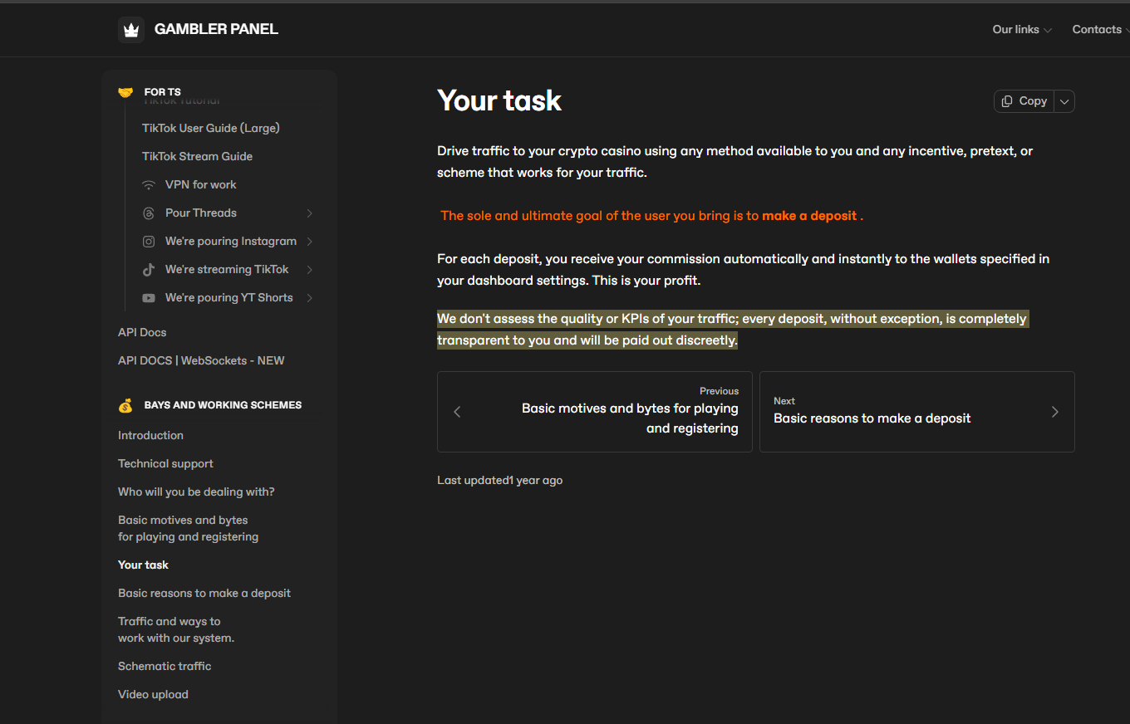Open TikTok Stream Guide sidebar item
Image resolution: width=1130 pixels, height=724 pixels.
pyautogui.click(x=197, y=156)
